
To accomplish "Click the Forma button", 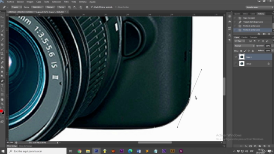I will tap(61, 7).
